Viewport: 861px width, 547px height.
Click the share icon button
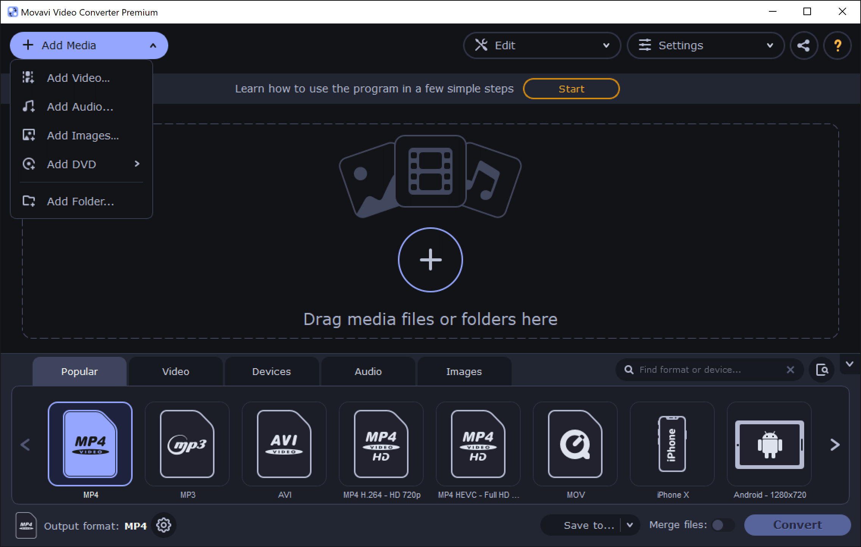tap(804, 45)
